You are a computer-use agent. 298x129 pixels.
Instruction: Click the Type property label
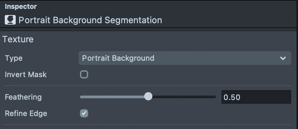(14, 58)
